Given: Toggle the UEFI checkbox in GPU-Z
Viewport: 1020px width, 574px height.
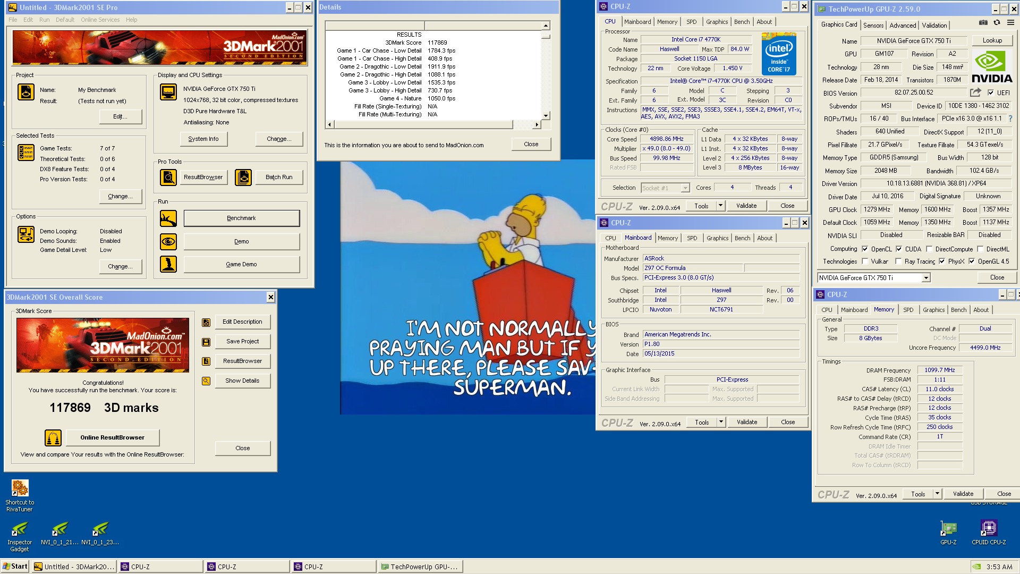Looking at the screenshot, I should (x=990, y=92).
